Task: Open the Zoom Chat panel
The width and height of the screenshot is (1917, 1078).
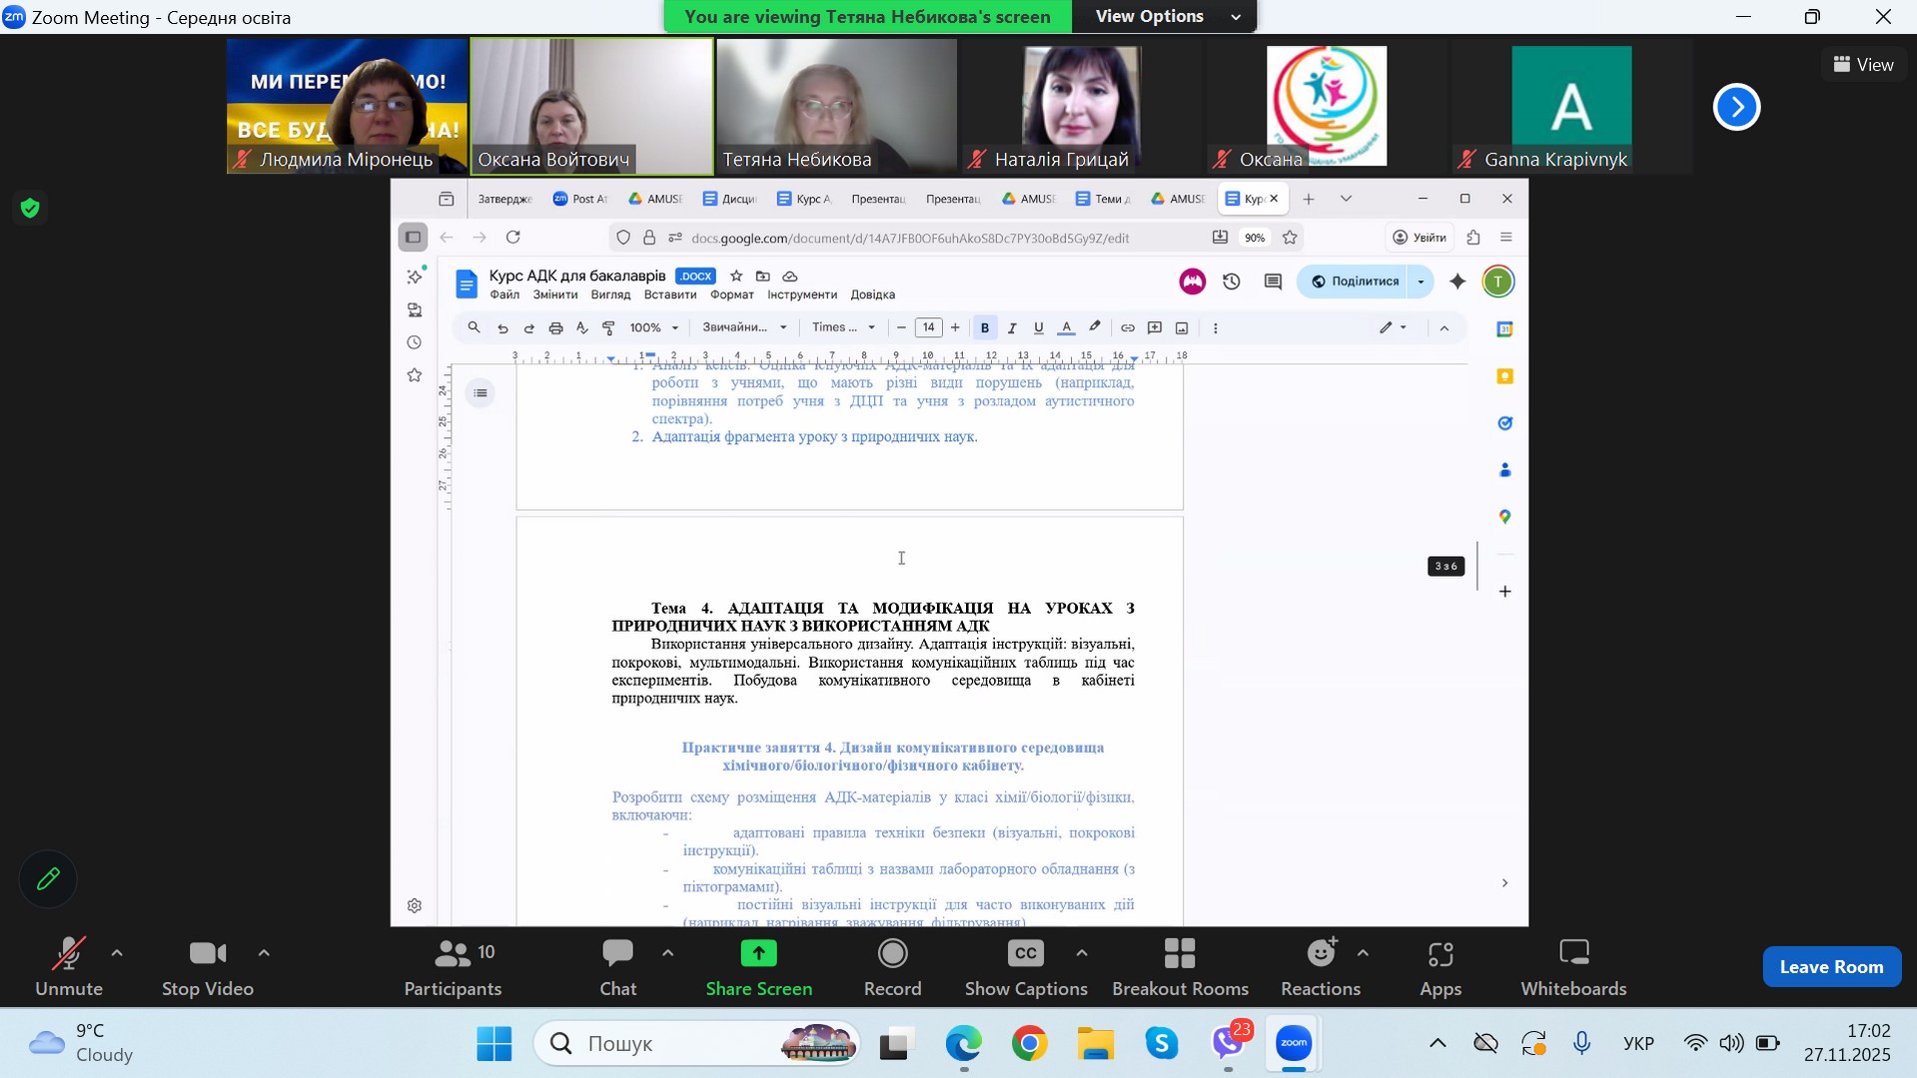Action: (x=617, y=966)
